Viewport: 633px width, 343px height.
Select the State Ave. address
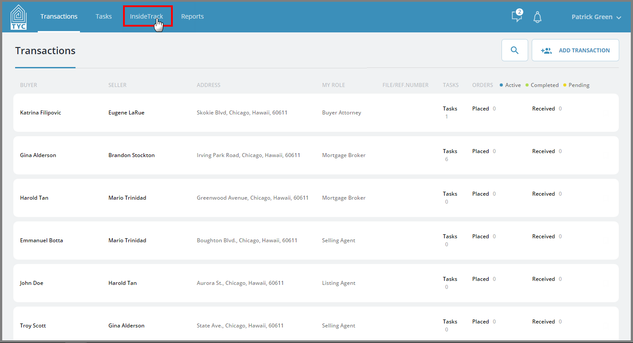240,326
